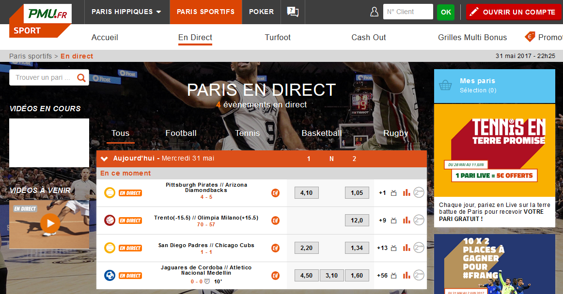Select the Rugby sport filter tab

click(x=396, y=133)
